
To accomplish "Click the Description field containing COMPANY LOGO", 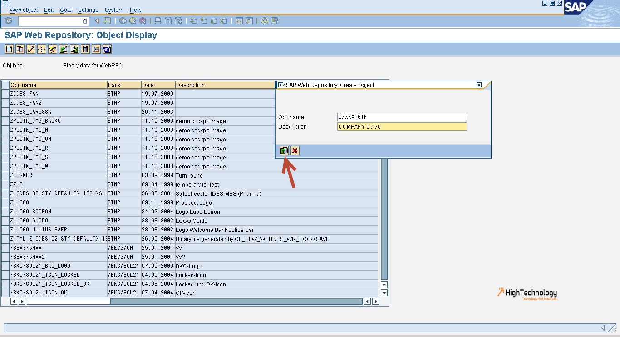I will (x=402, y=127).
